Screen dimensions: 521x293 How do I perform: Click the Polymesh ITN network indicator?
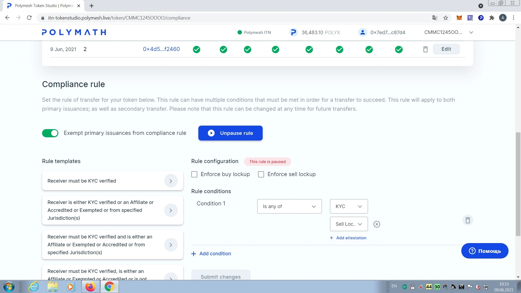pyautogui.click(x=254, y=33)
